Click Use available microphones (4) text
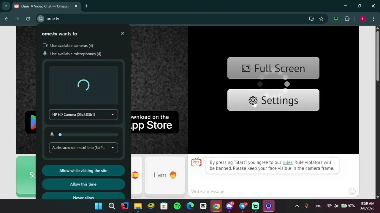 pos(76,54)
